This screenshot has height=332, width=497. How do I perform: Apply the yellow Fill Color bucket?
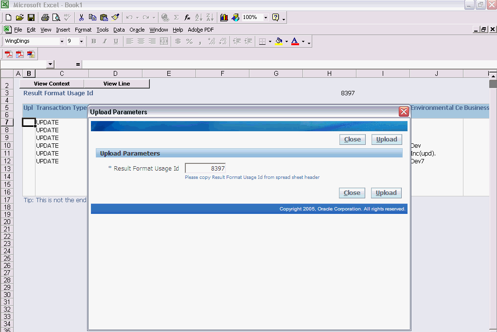pyautogui.click(x=279, y=41)
